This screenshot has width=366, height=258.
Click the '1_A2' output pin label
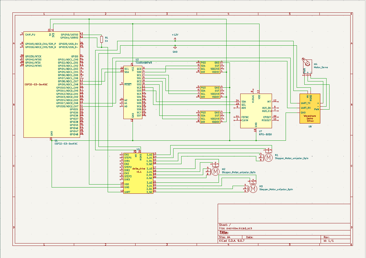[x=149, y=155]
